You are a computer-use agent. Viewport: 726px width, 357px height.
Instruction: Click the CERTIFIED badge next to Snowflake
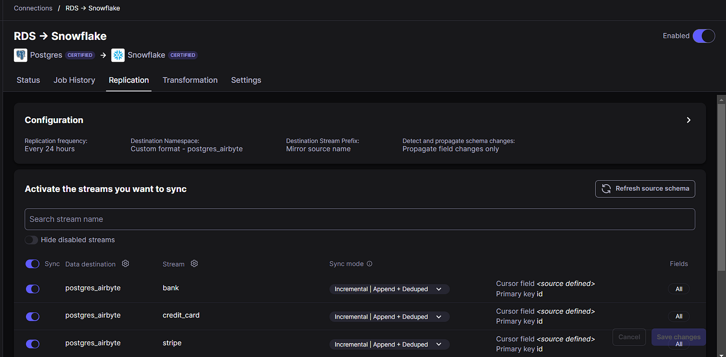[183, 55]
